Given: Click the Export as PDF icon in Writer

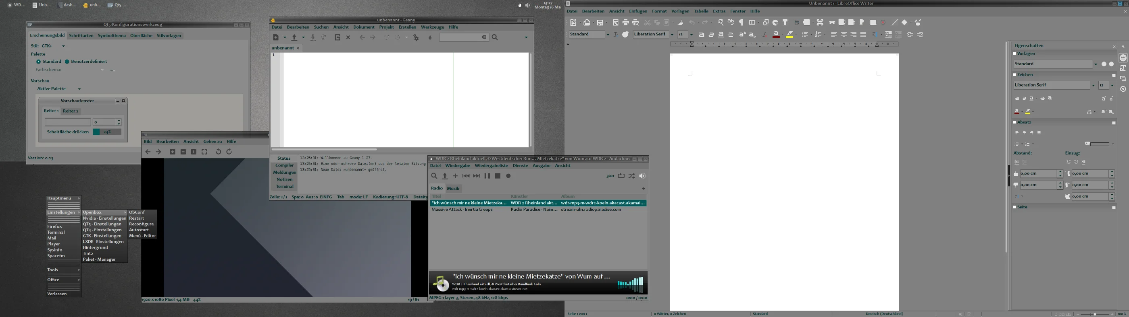Looking at the screenshot, I should point(616,22).
